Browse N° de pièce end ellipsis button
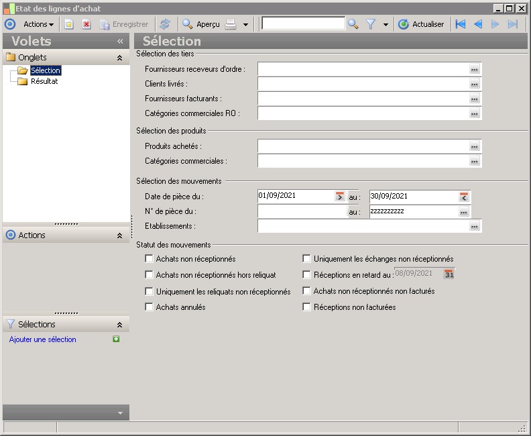This screenshot has width=531, height=436. 463,212
